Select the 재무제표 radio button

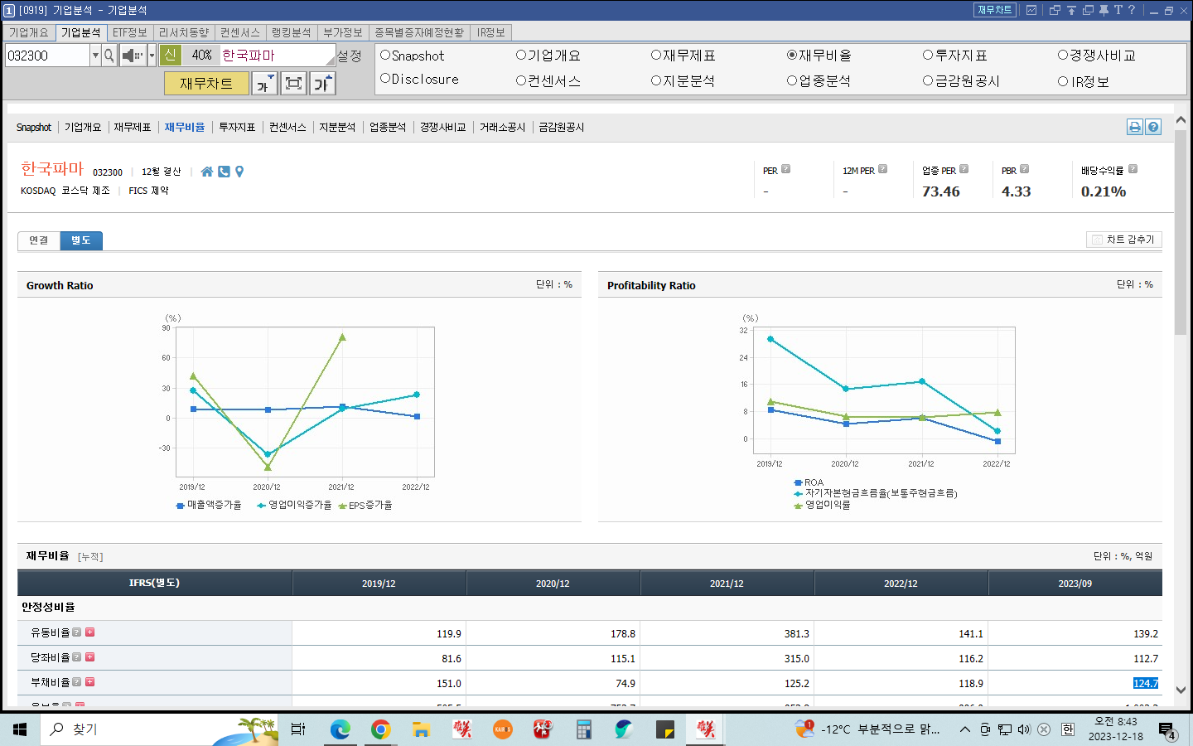pyautogui.click(x=656, y=55)
